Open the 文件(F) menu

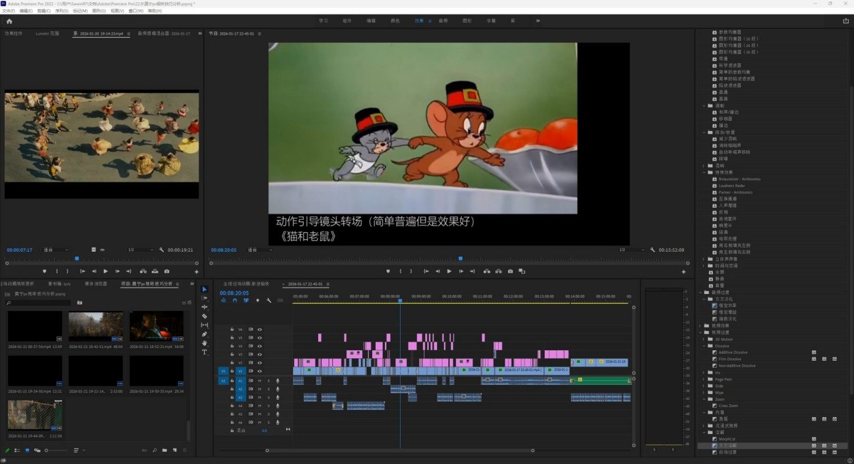(x=9, y=10)
